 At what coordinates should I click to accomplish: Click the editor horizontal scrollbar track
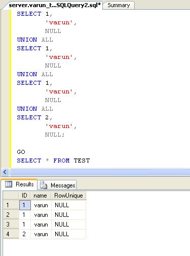click(x=100, y=172)
